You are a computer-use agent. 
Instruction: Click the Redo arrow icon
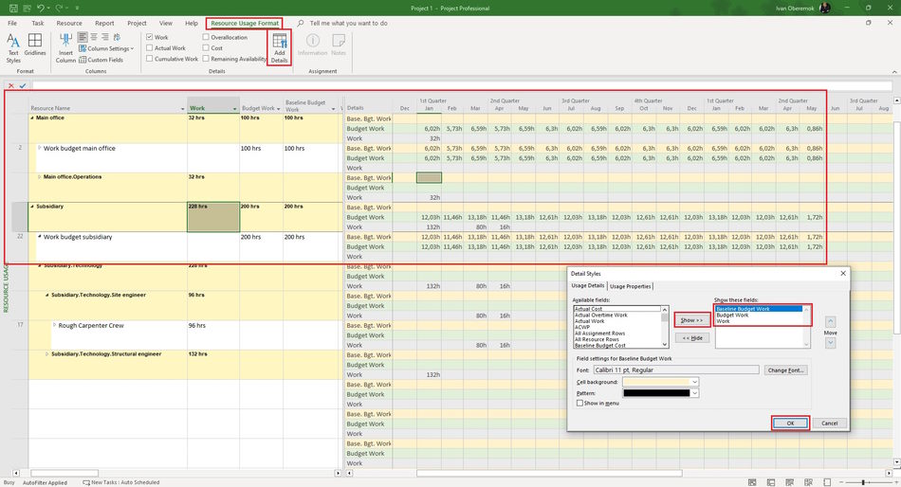coord(59,8)
